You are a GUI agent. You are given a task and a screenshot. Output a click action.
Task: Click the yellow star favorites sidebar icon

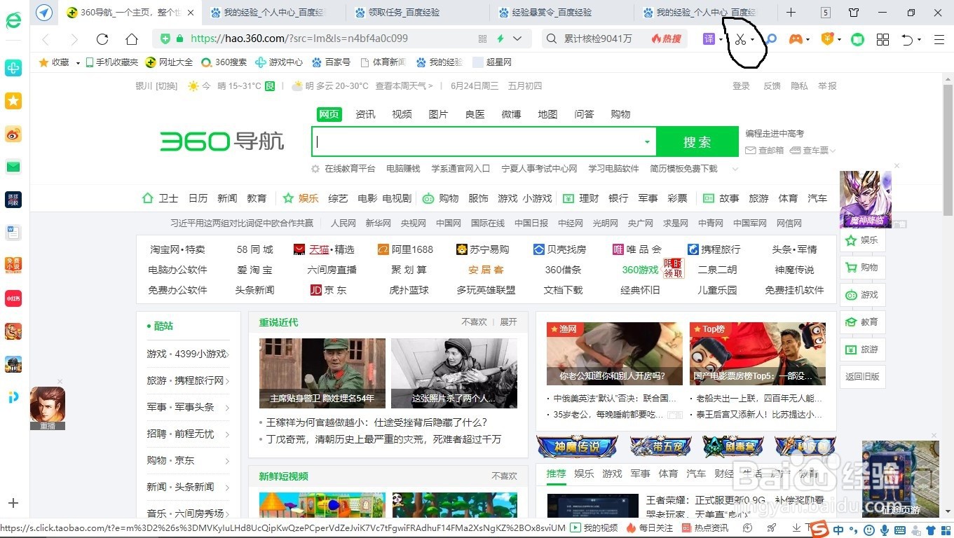[13, 101]
